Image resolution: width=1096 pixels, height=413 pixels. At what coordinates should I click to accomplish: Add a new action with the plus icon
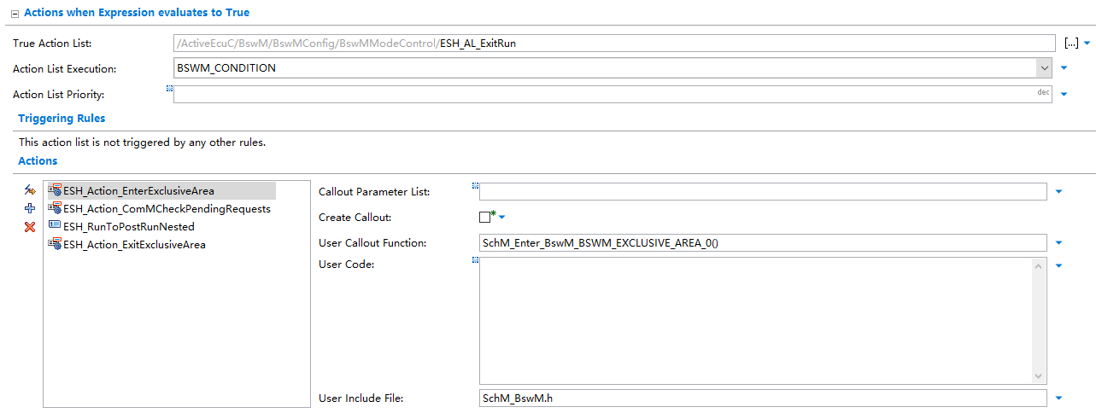[30, 208]
